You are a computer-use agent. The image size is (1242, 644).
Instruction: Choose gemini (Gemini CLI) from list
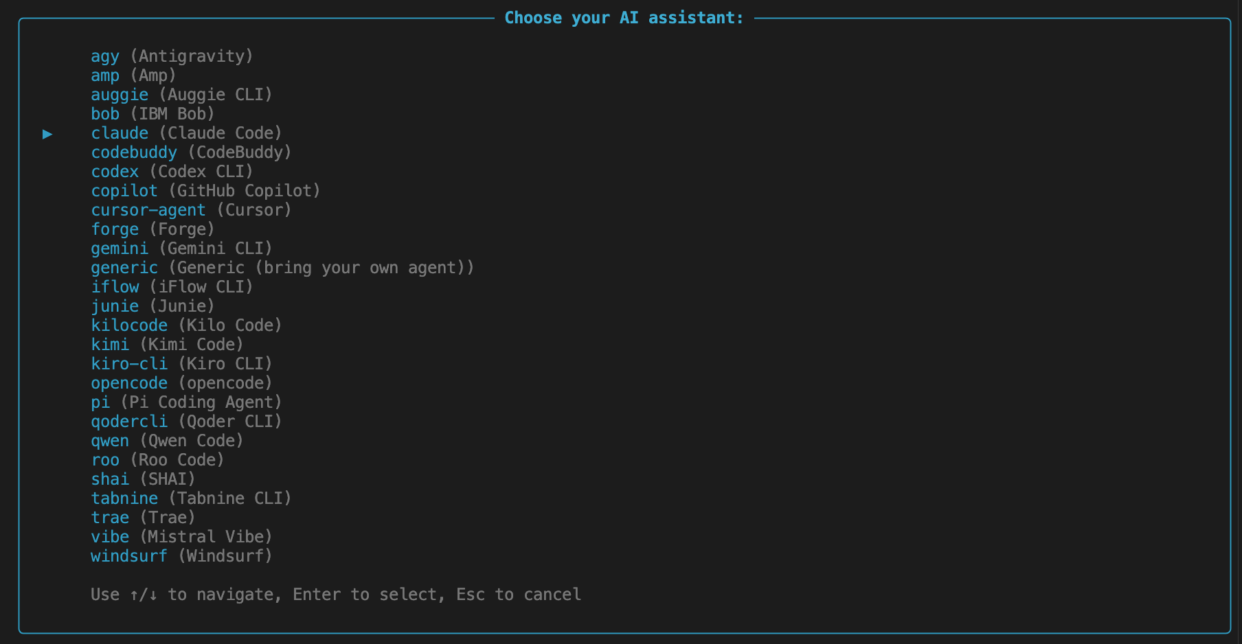[181, 249]
